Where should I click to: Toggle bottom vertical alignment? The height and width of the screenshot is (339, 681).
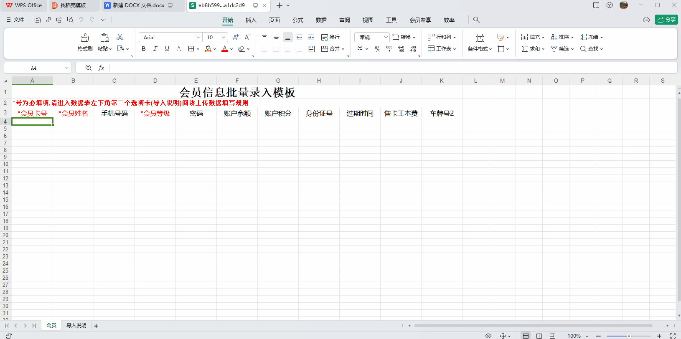(x=288, y=37)
